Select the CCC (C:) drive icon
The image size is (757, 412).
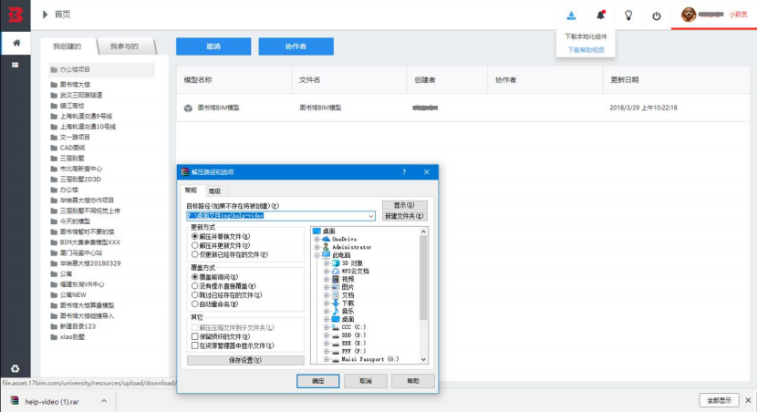(336, 327)
